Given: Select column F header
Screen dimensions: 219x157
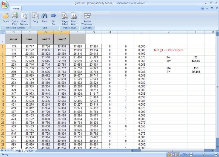Looking at the screenshot, I should [x=78, y=32].
